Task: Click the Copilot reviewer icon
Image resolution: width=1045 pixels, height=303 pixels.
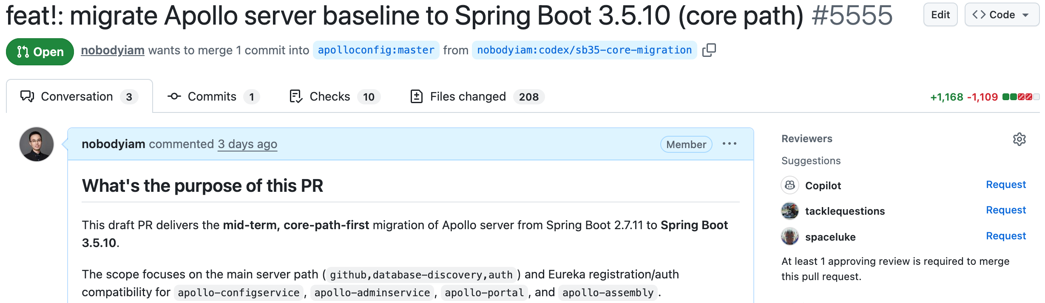Action: [x=789, y=185]
